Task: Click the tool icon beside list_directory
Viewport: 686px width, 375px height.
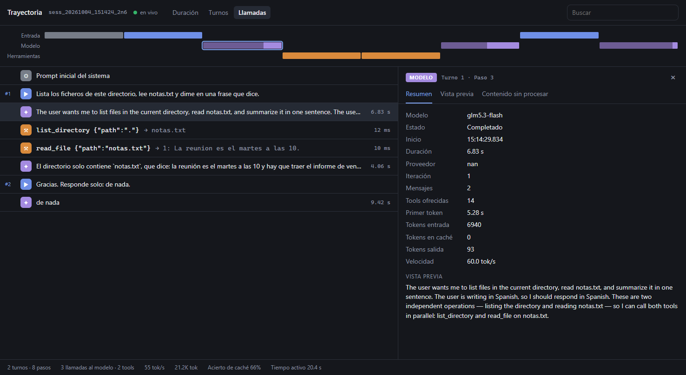Action: 26,130
